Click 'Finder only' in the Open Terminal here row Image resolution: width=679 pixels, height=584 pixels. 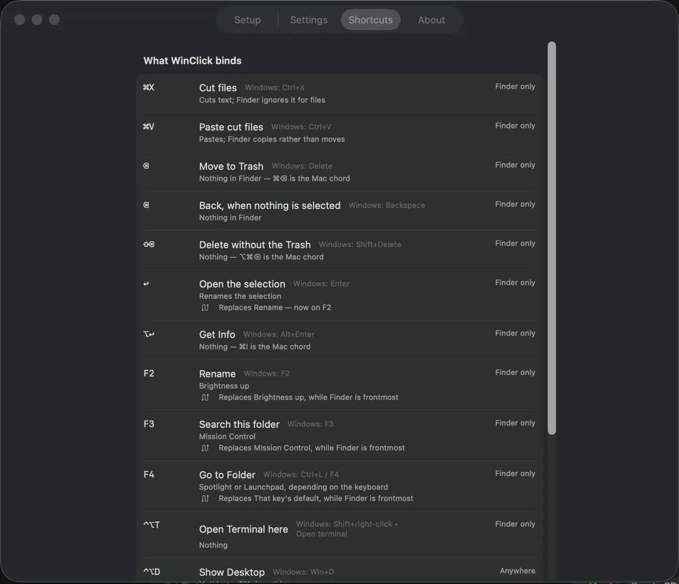515,524
